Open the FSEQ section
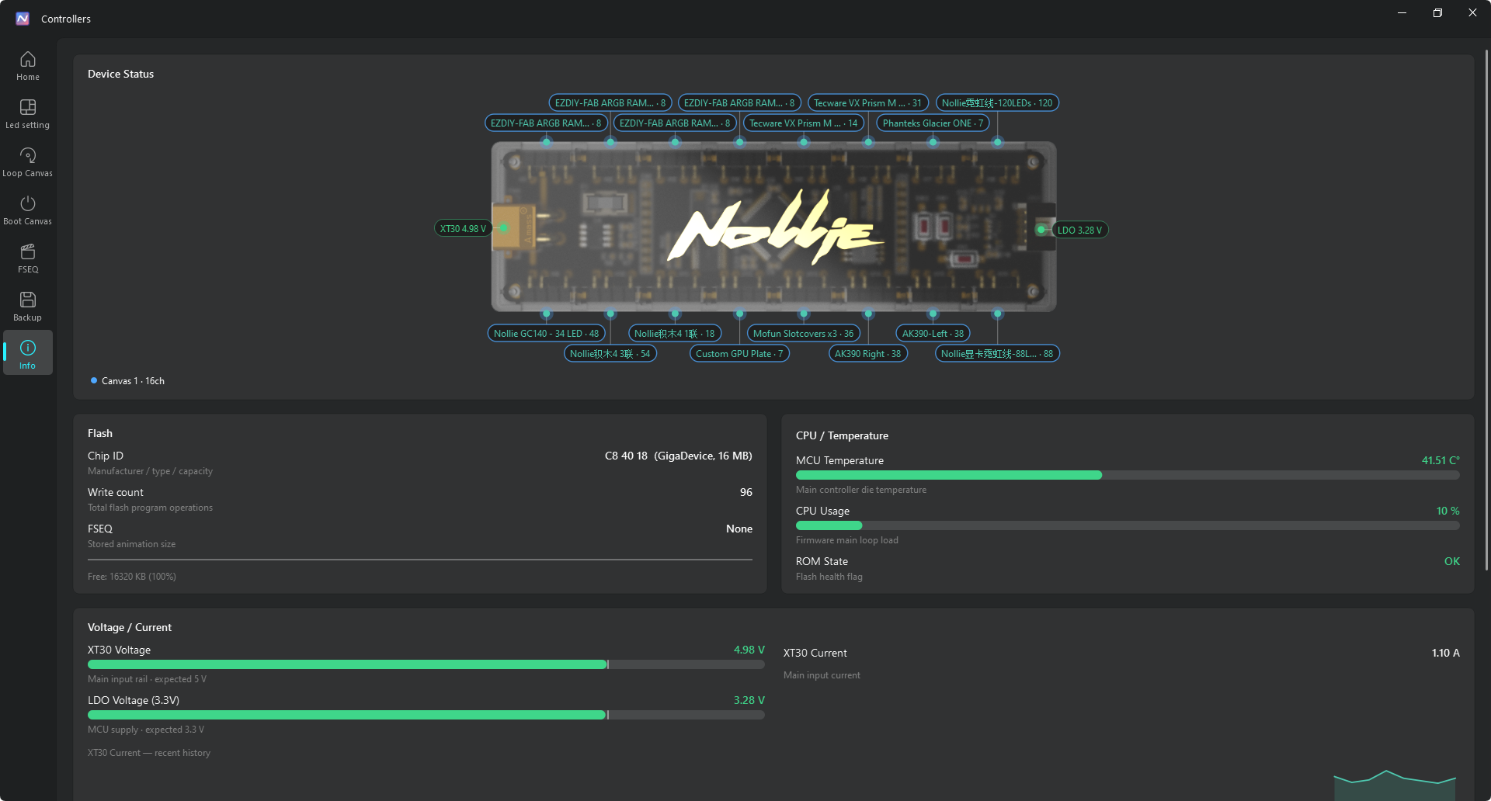 coord(28,258)
